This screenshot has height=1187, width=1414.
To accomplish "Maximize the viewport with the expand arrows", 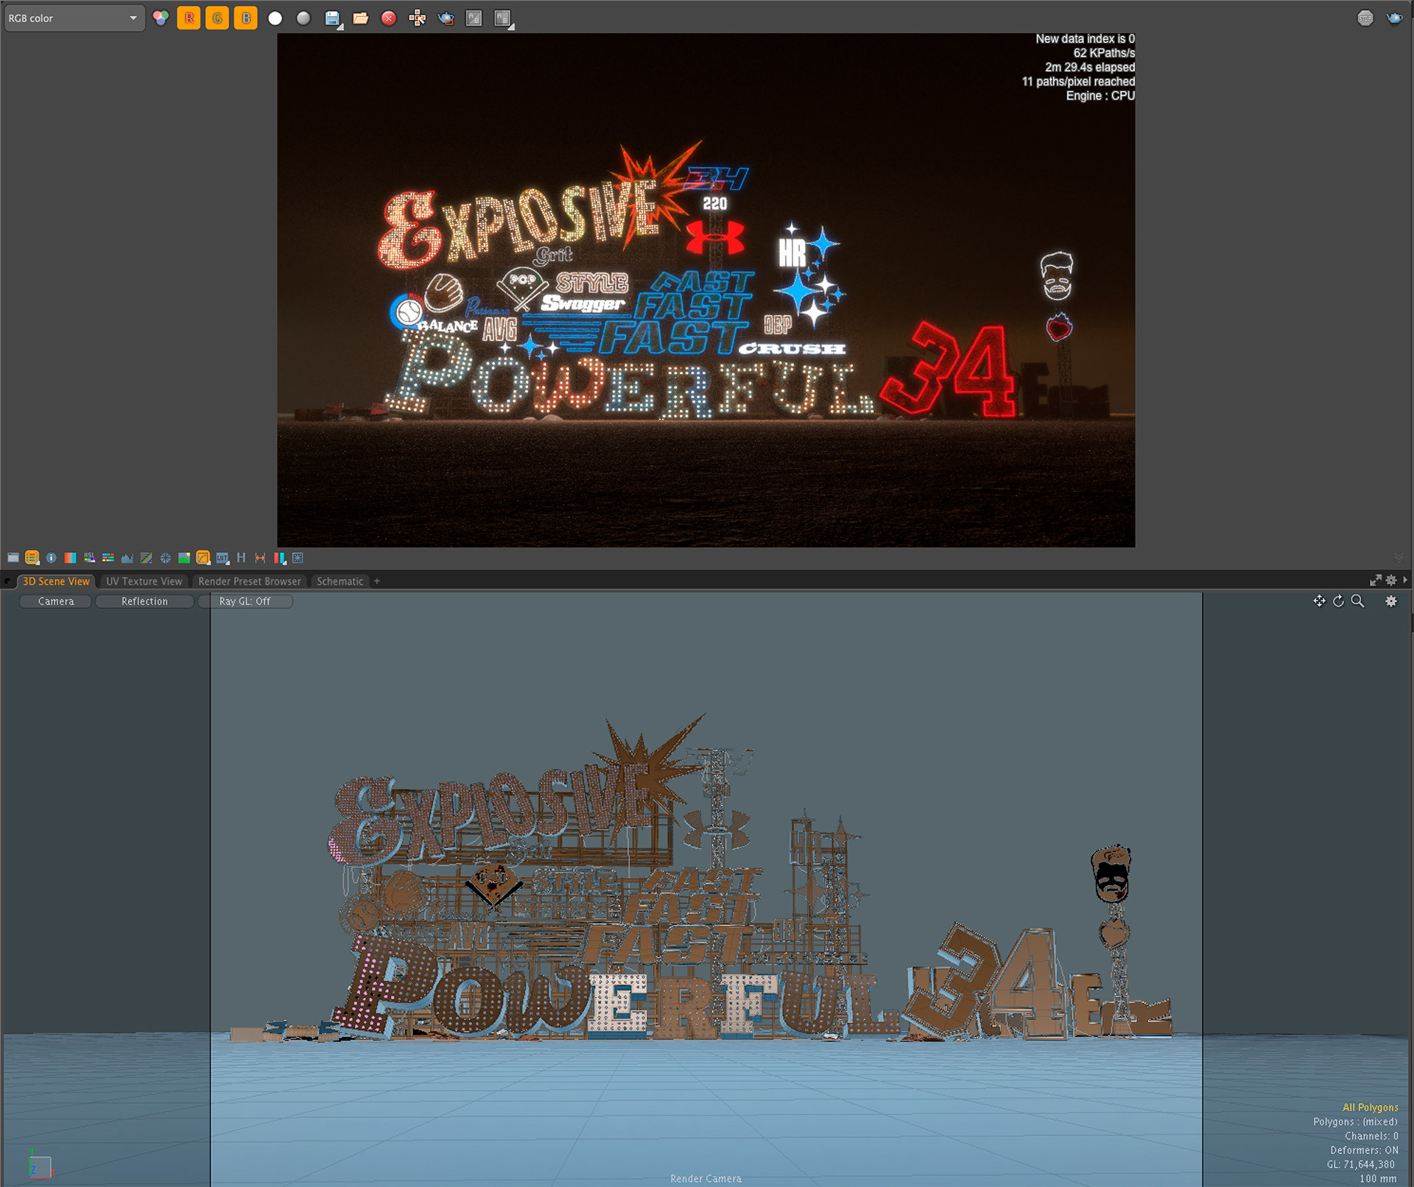I will click(x=1375, y=580).
